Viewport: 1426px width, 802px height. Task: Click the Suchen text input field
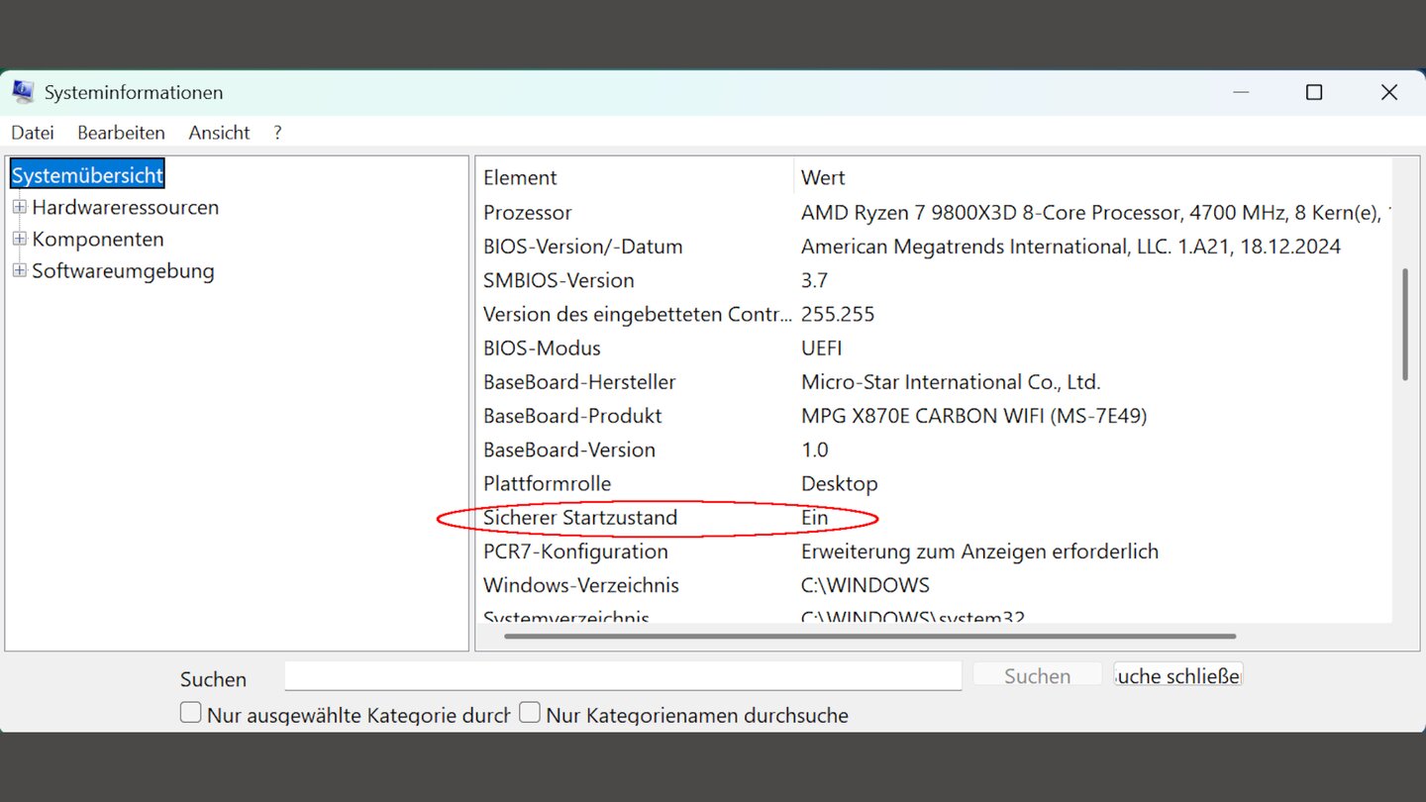[x=622, y=676]
